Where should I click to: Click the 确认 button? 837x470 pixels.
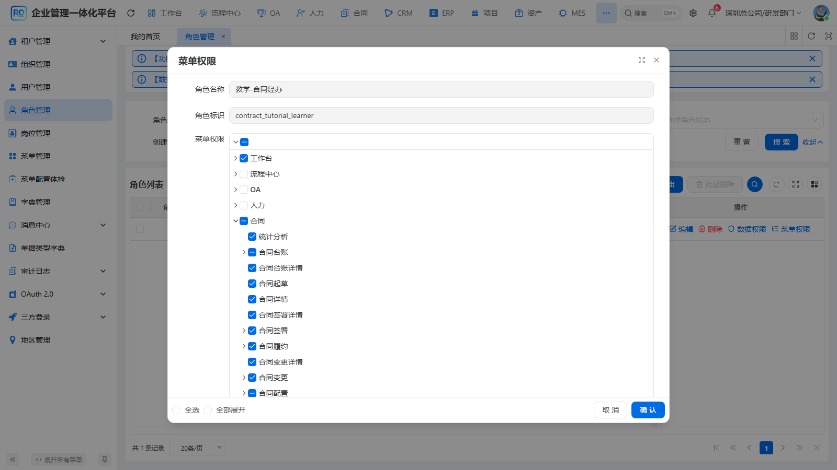click(x=648, y=410)
